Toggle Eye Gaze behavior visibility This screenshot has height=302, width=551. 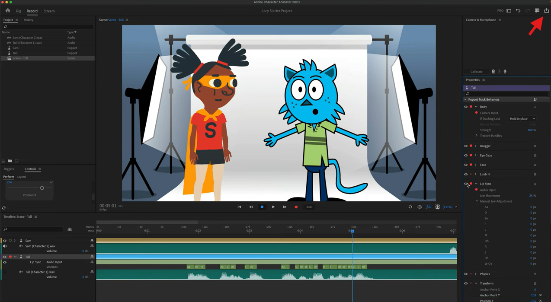(466, 156)
